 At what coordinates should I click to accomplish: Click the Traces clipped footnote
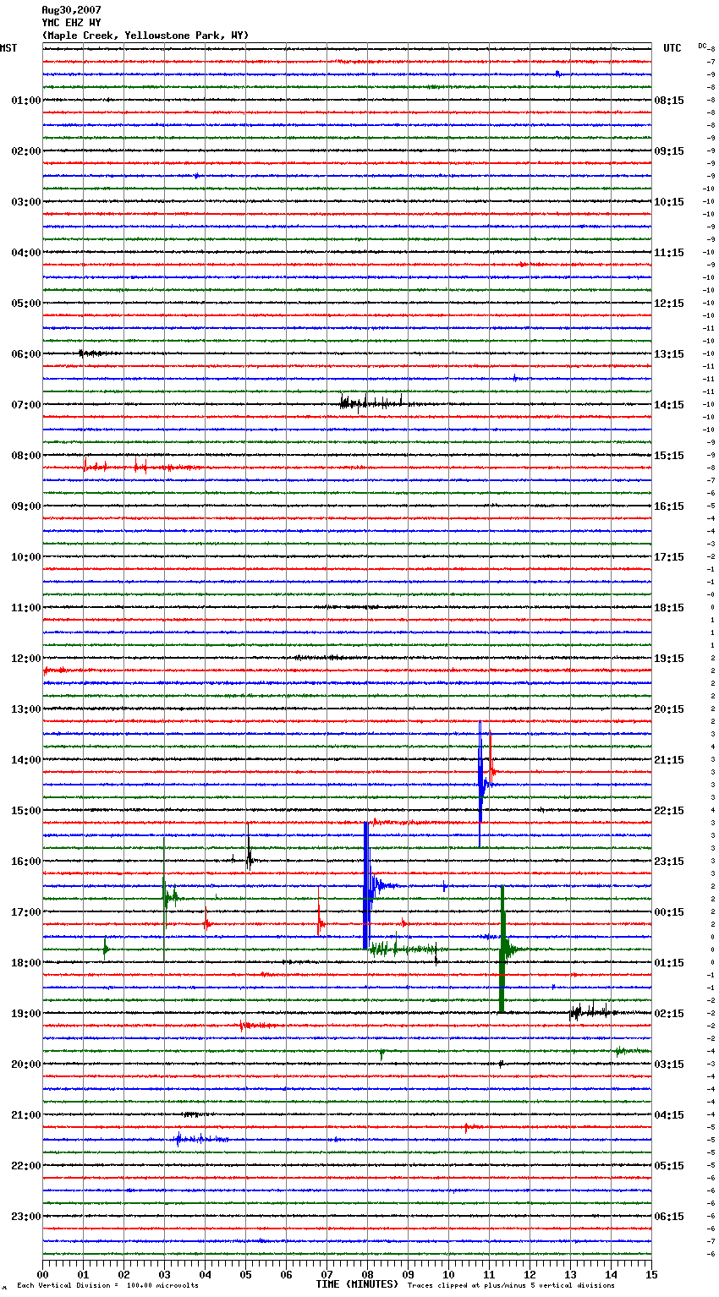511,1285
